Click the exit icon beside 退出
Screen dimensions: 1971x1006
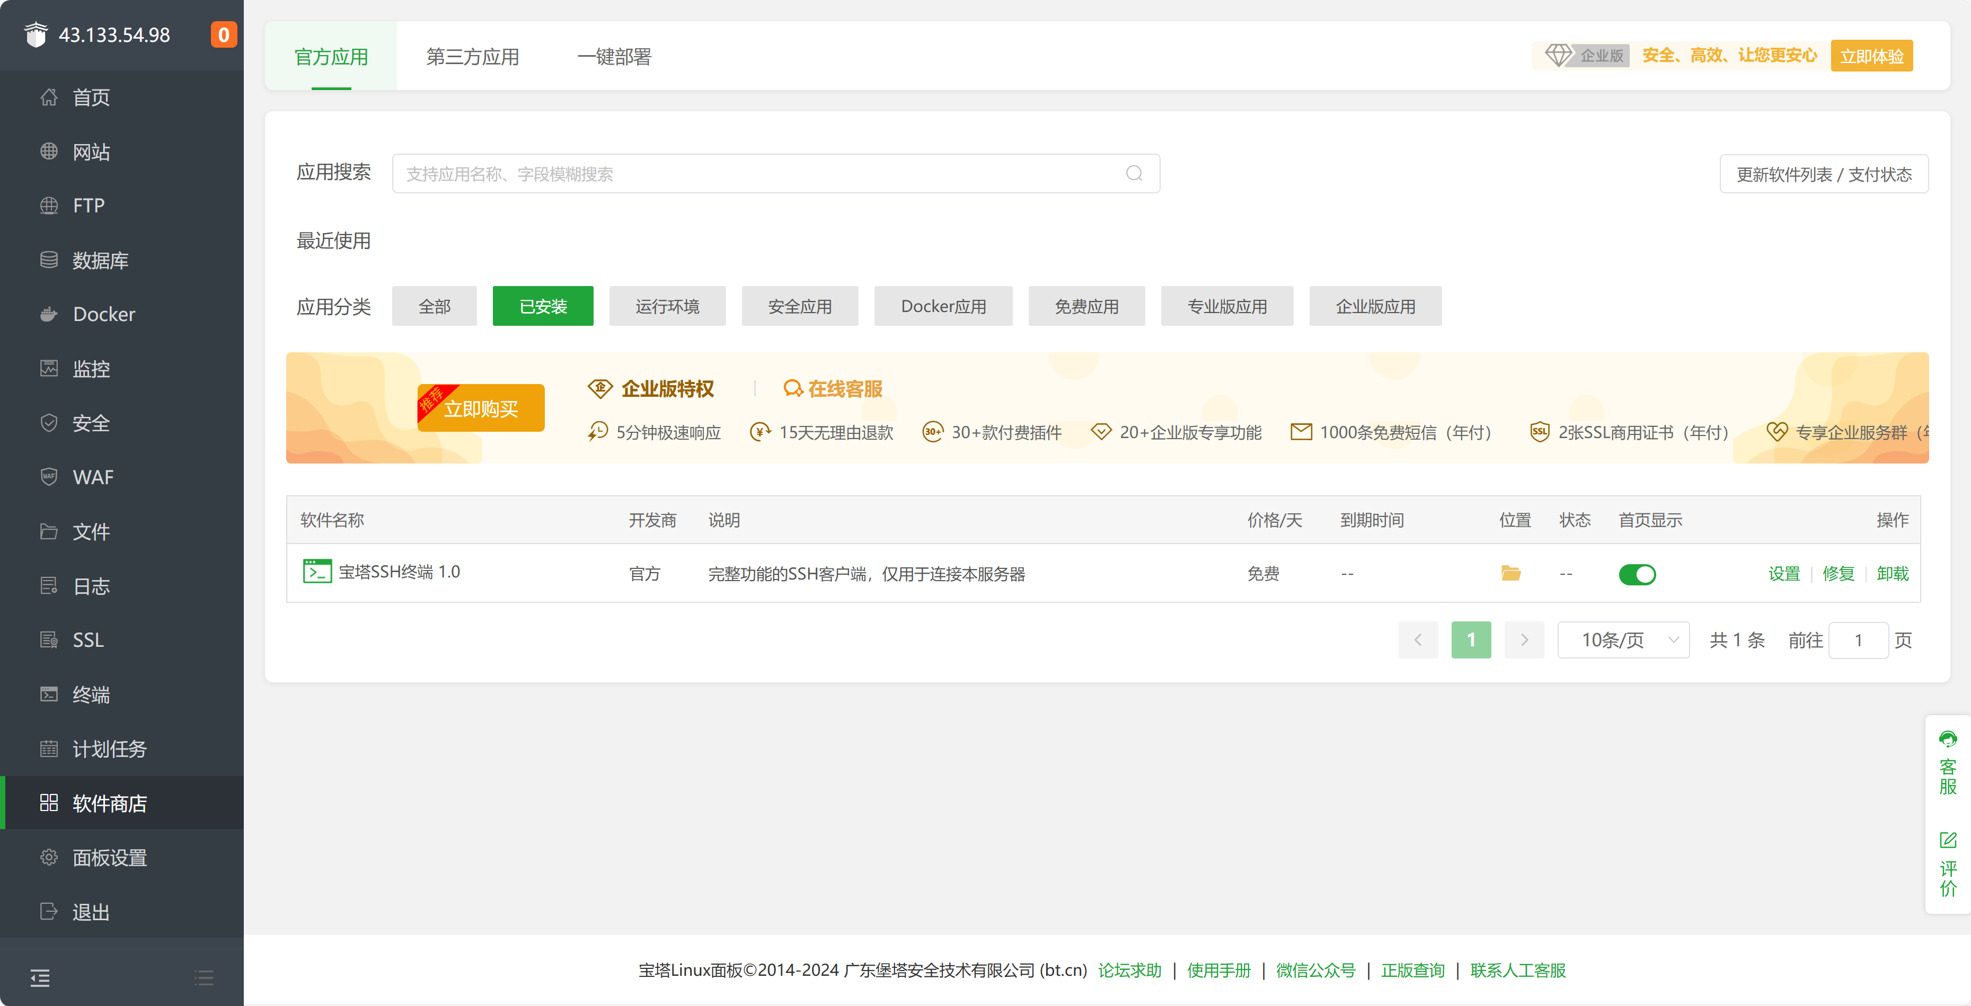point(49,912)
